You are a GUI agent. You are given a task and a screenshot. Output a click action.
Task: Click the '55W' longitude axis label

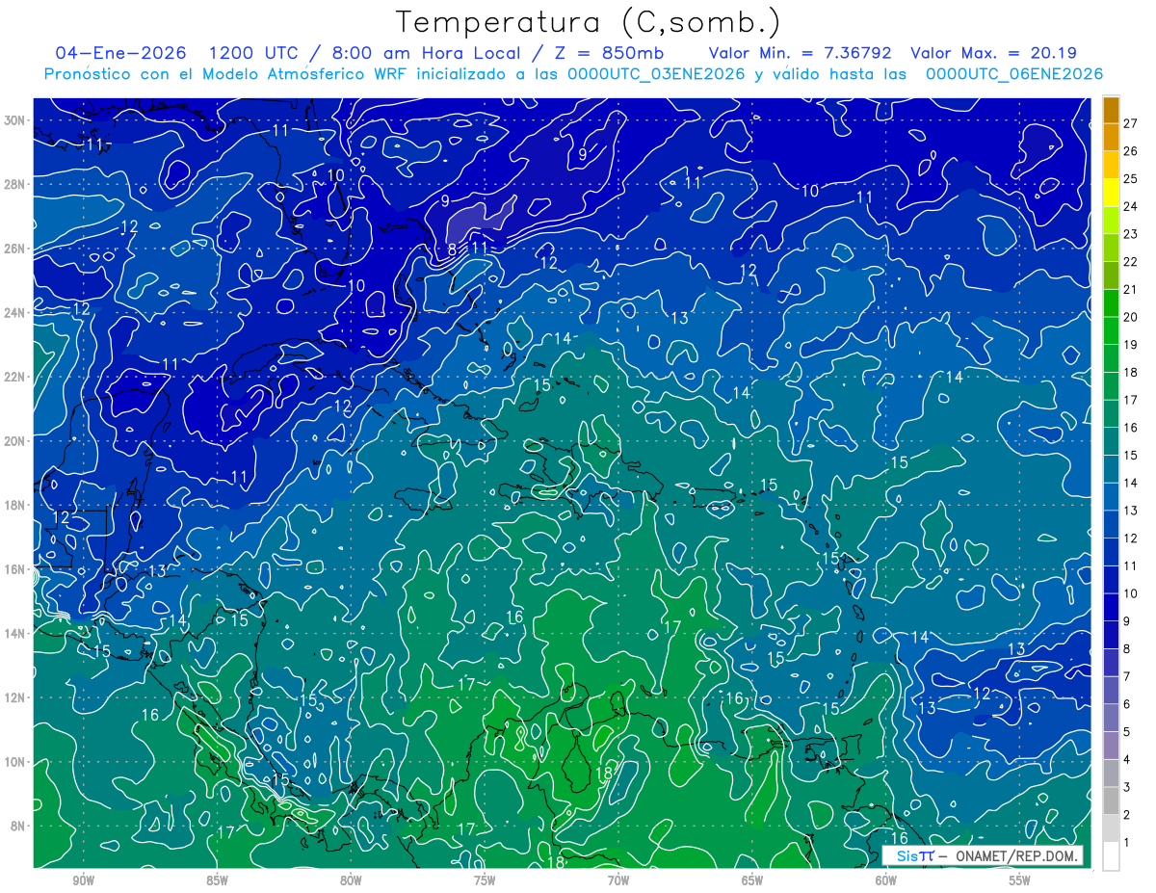1020,880
